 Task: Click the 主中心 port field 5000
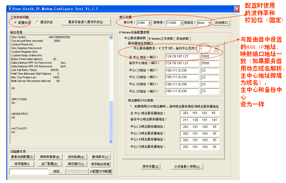coord(210,56)
